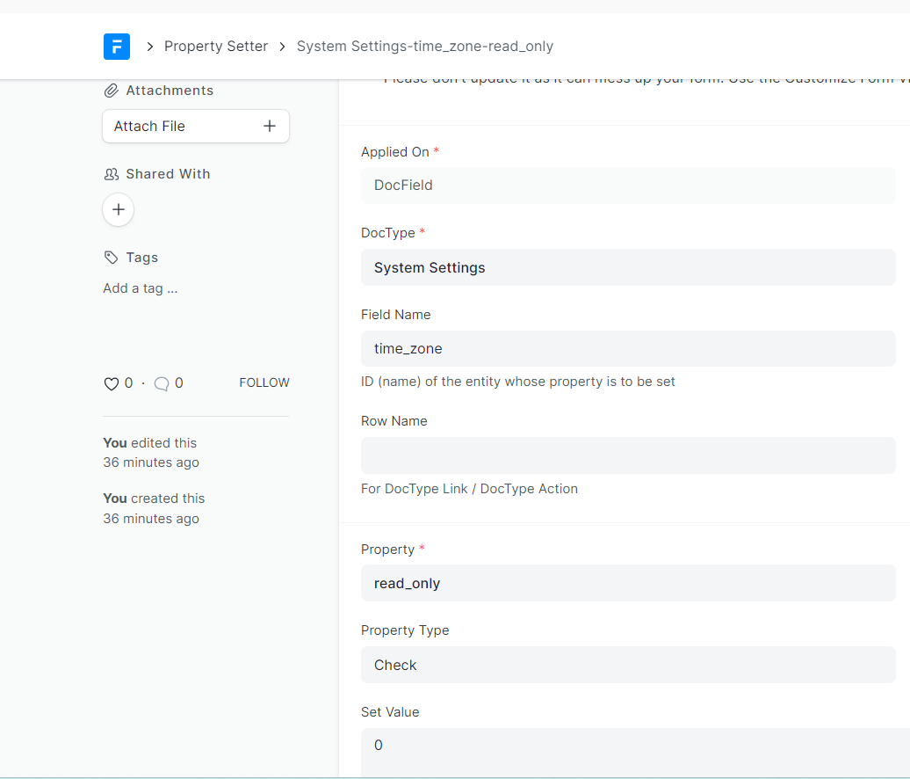910x779 pixels.
Task: Click the Field Name time_zone input
Action: click(628, 348)
